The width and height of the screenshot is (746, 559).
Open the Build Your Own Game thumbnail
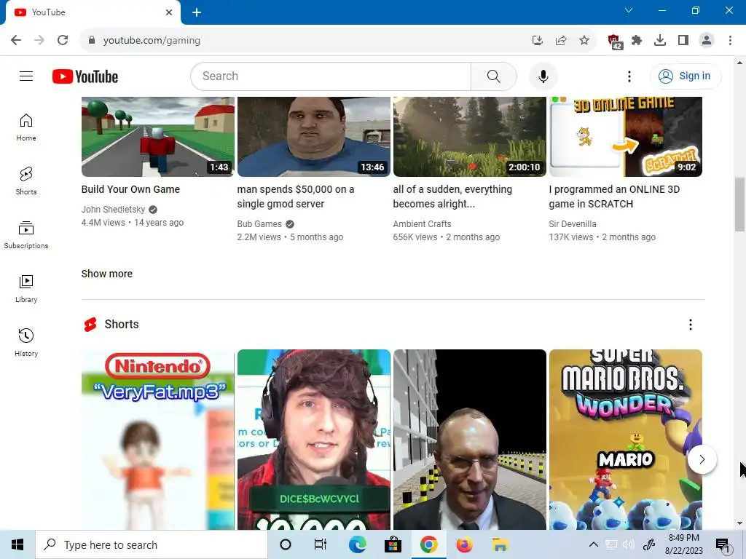158,136
